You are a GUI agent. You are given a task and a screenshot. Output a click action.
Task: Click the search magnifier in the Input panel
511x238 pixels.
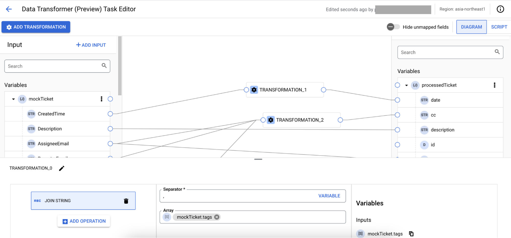click(104, 66)
